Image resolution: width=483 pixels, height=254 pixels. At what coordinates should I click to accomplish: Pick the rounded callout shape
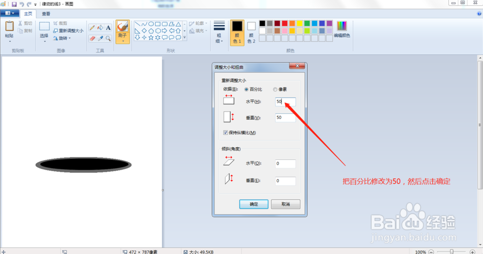[x=165, y=38]
